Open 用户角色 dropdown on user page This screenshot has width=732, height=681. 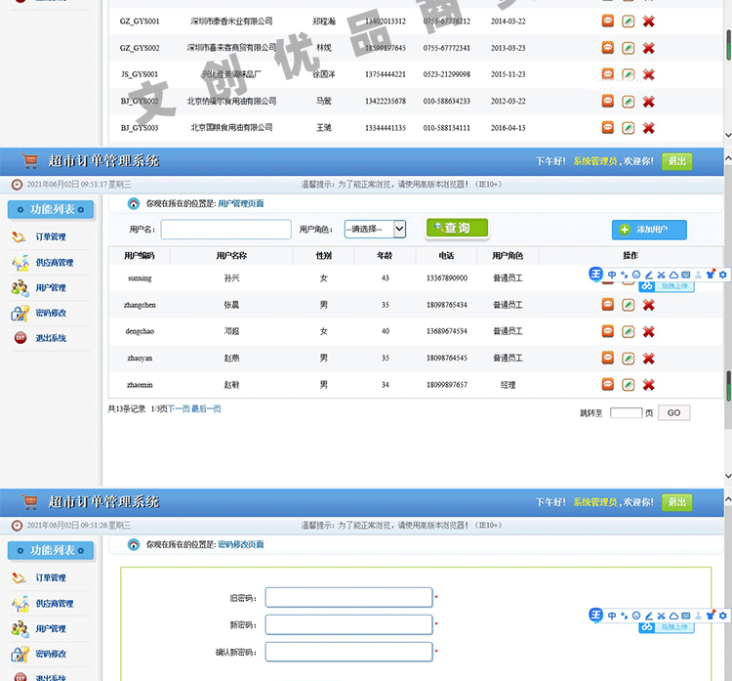(x=376, y=229)
